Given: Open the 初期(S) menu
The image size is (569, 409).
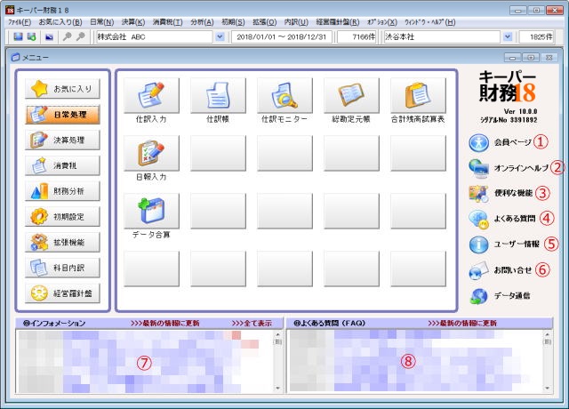Looking at the screenshot, I should [233, 22].
